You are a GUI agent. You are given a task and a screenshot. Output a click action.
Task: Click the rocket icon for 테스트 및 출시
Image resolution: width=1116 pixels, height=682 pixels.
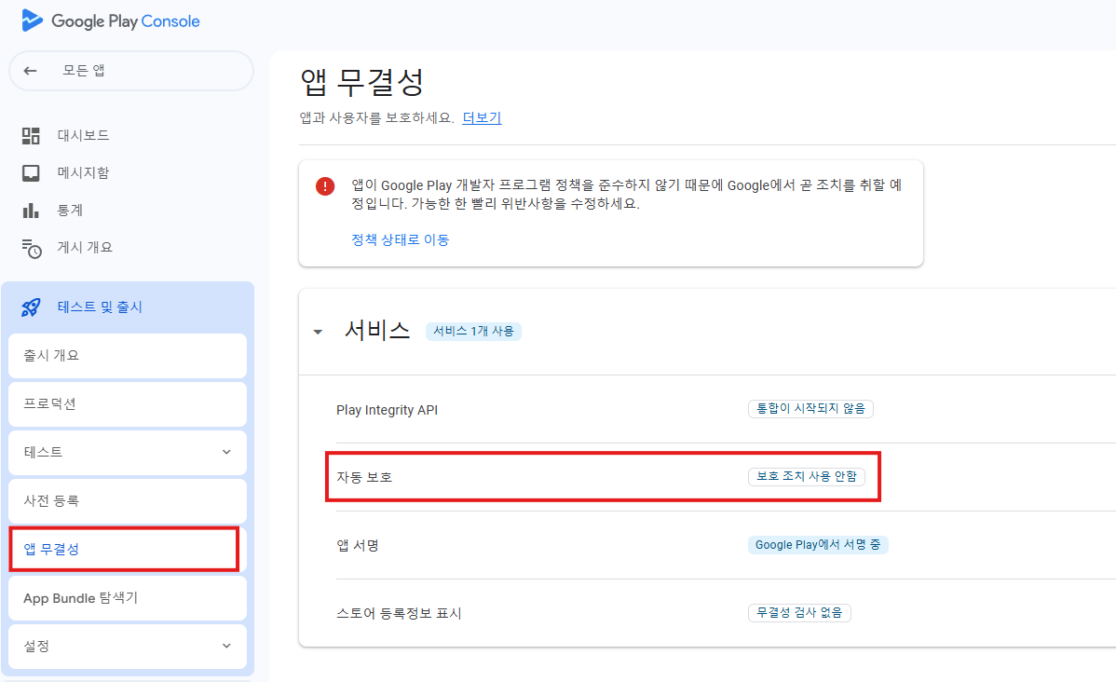(31, 307)
